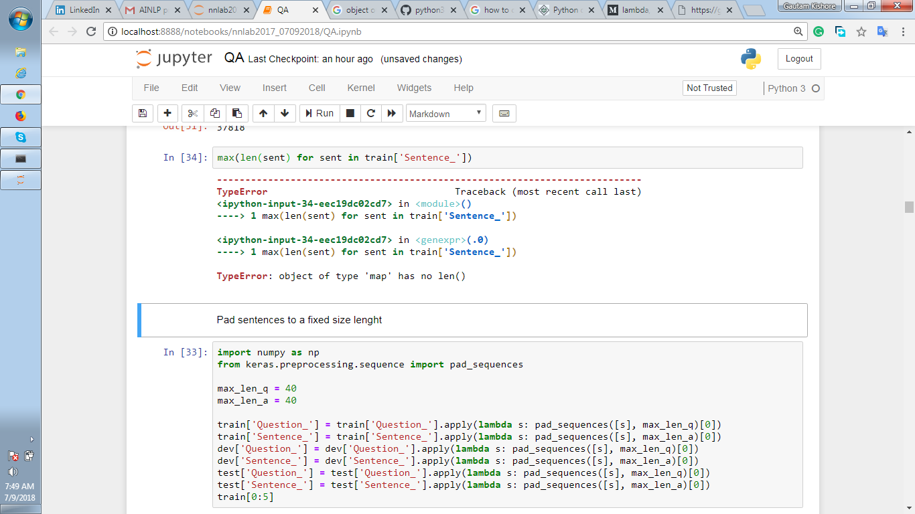This screenshot has height=514, width=915.
Task: Open Firefox from the taskbar
Action: coord(21,116)
